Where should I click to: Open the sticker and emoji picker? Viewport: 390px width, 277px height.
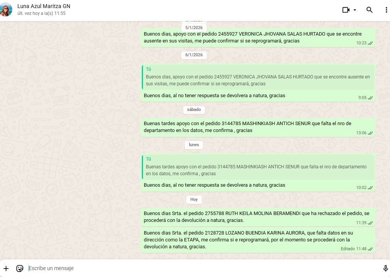[20, 268]
